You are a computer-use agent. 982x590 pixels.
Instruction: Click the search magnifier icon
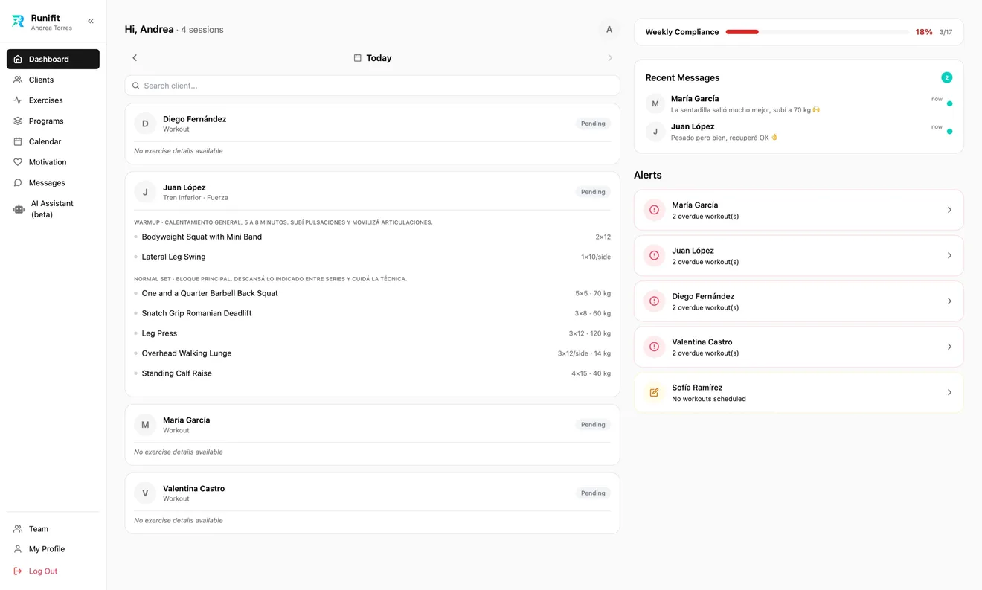[136, 86]
